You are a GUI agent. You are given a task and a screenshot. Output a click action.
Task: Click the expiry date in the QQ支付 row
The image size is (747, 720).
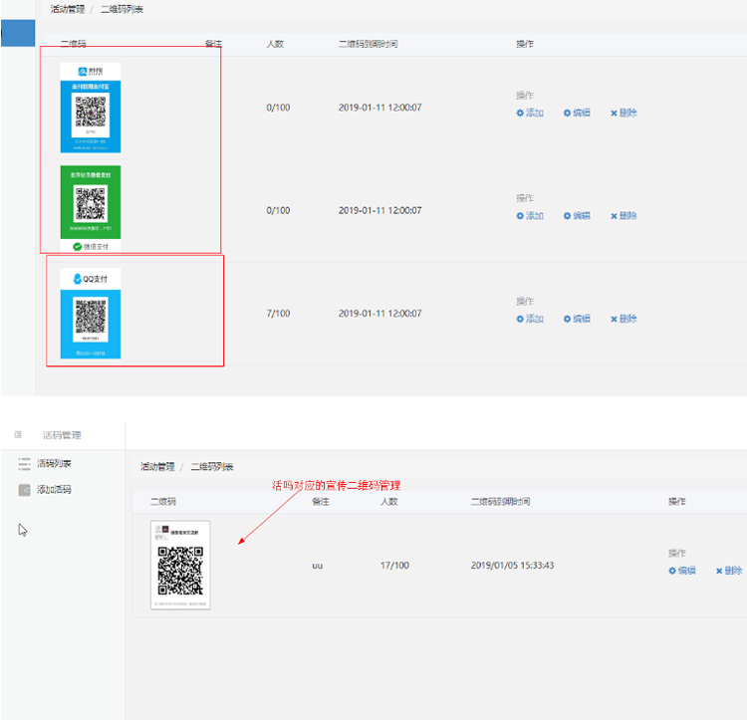[379, 314]
